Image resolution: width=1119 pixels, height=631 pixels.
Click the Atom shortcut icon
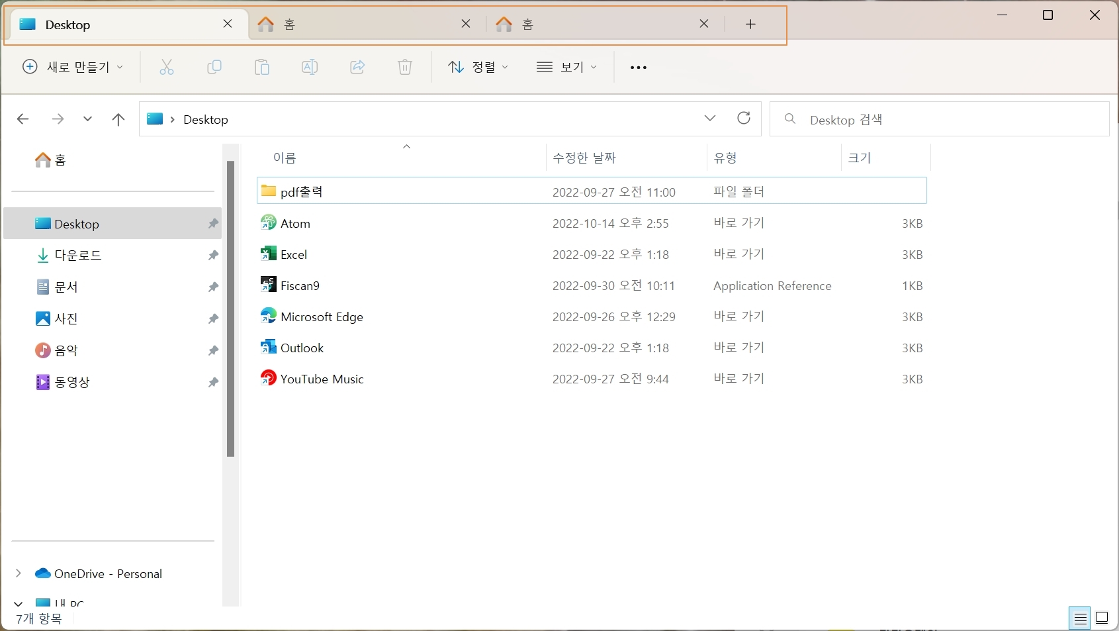268,222
